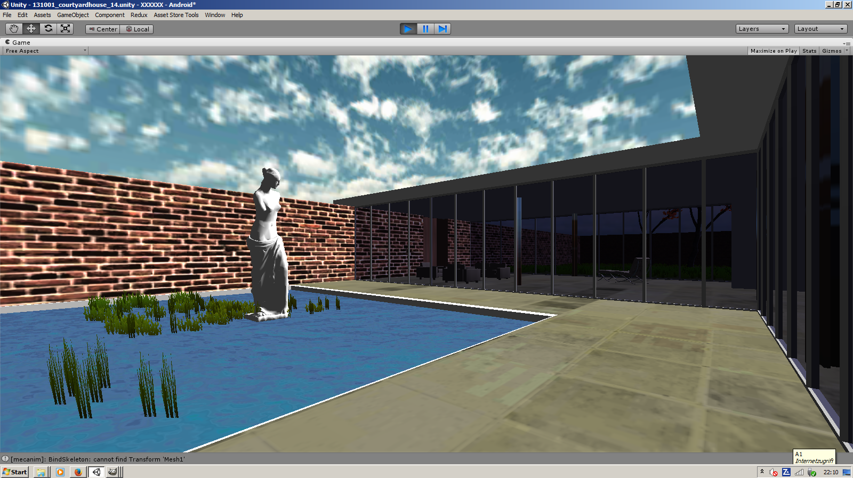Toggle the Stats overlay

tap(809, 51)
